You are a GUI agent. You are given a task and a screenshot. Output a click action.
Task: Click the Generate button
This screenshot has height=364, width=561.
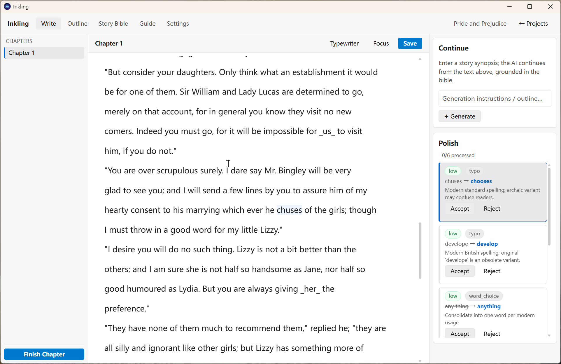click(460, 116)
